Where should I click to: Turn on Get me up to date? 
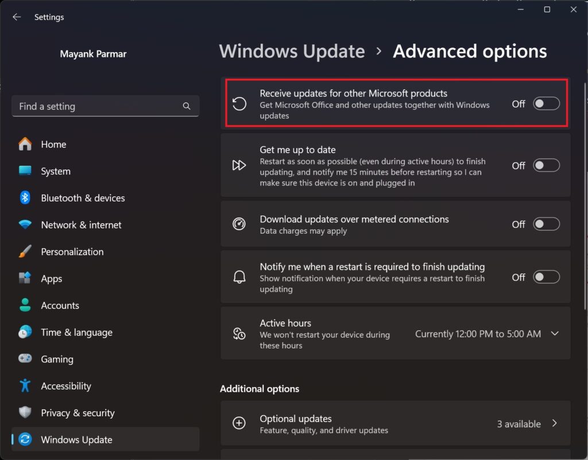pos(546,165)
